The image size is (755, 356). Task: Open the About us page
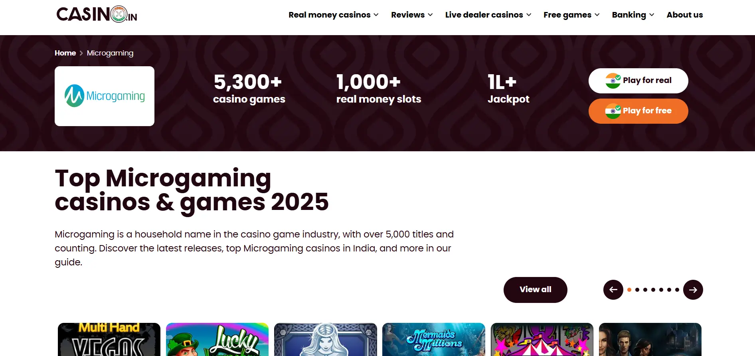[685, 15]
